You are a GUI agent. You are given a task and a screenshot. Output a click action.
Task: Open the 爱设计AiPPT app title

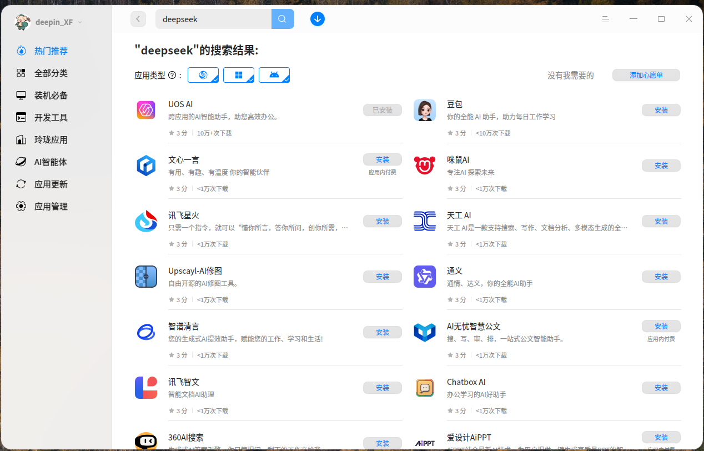pyautogui.click(x=469, y=438)
